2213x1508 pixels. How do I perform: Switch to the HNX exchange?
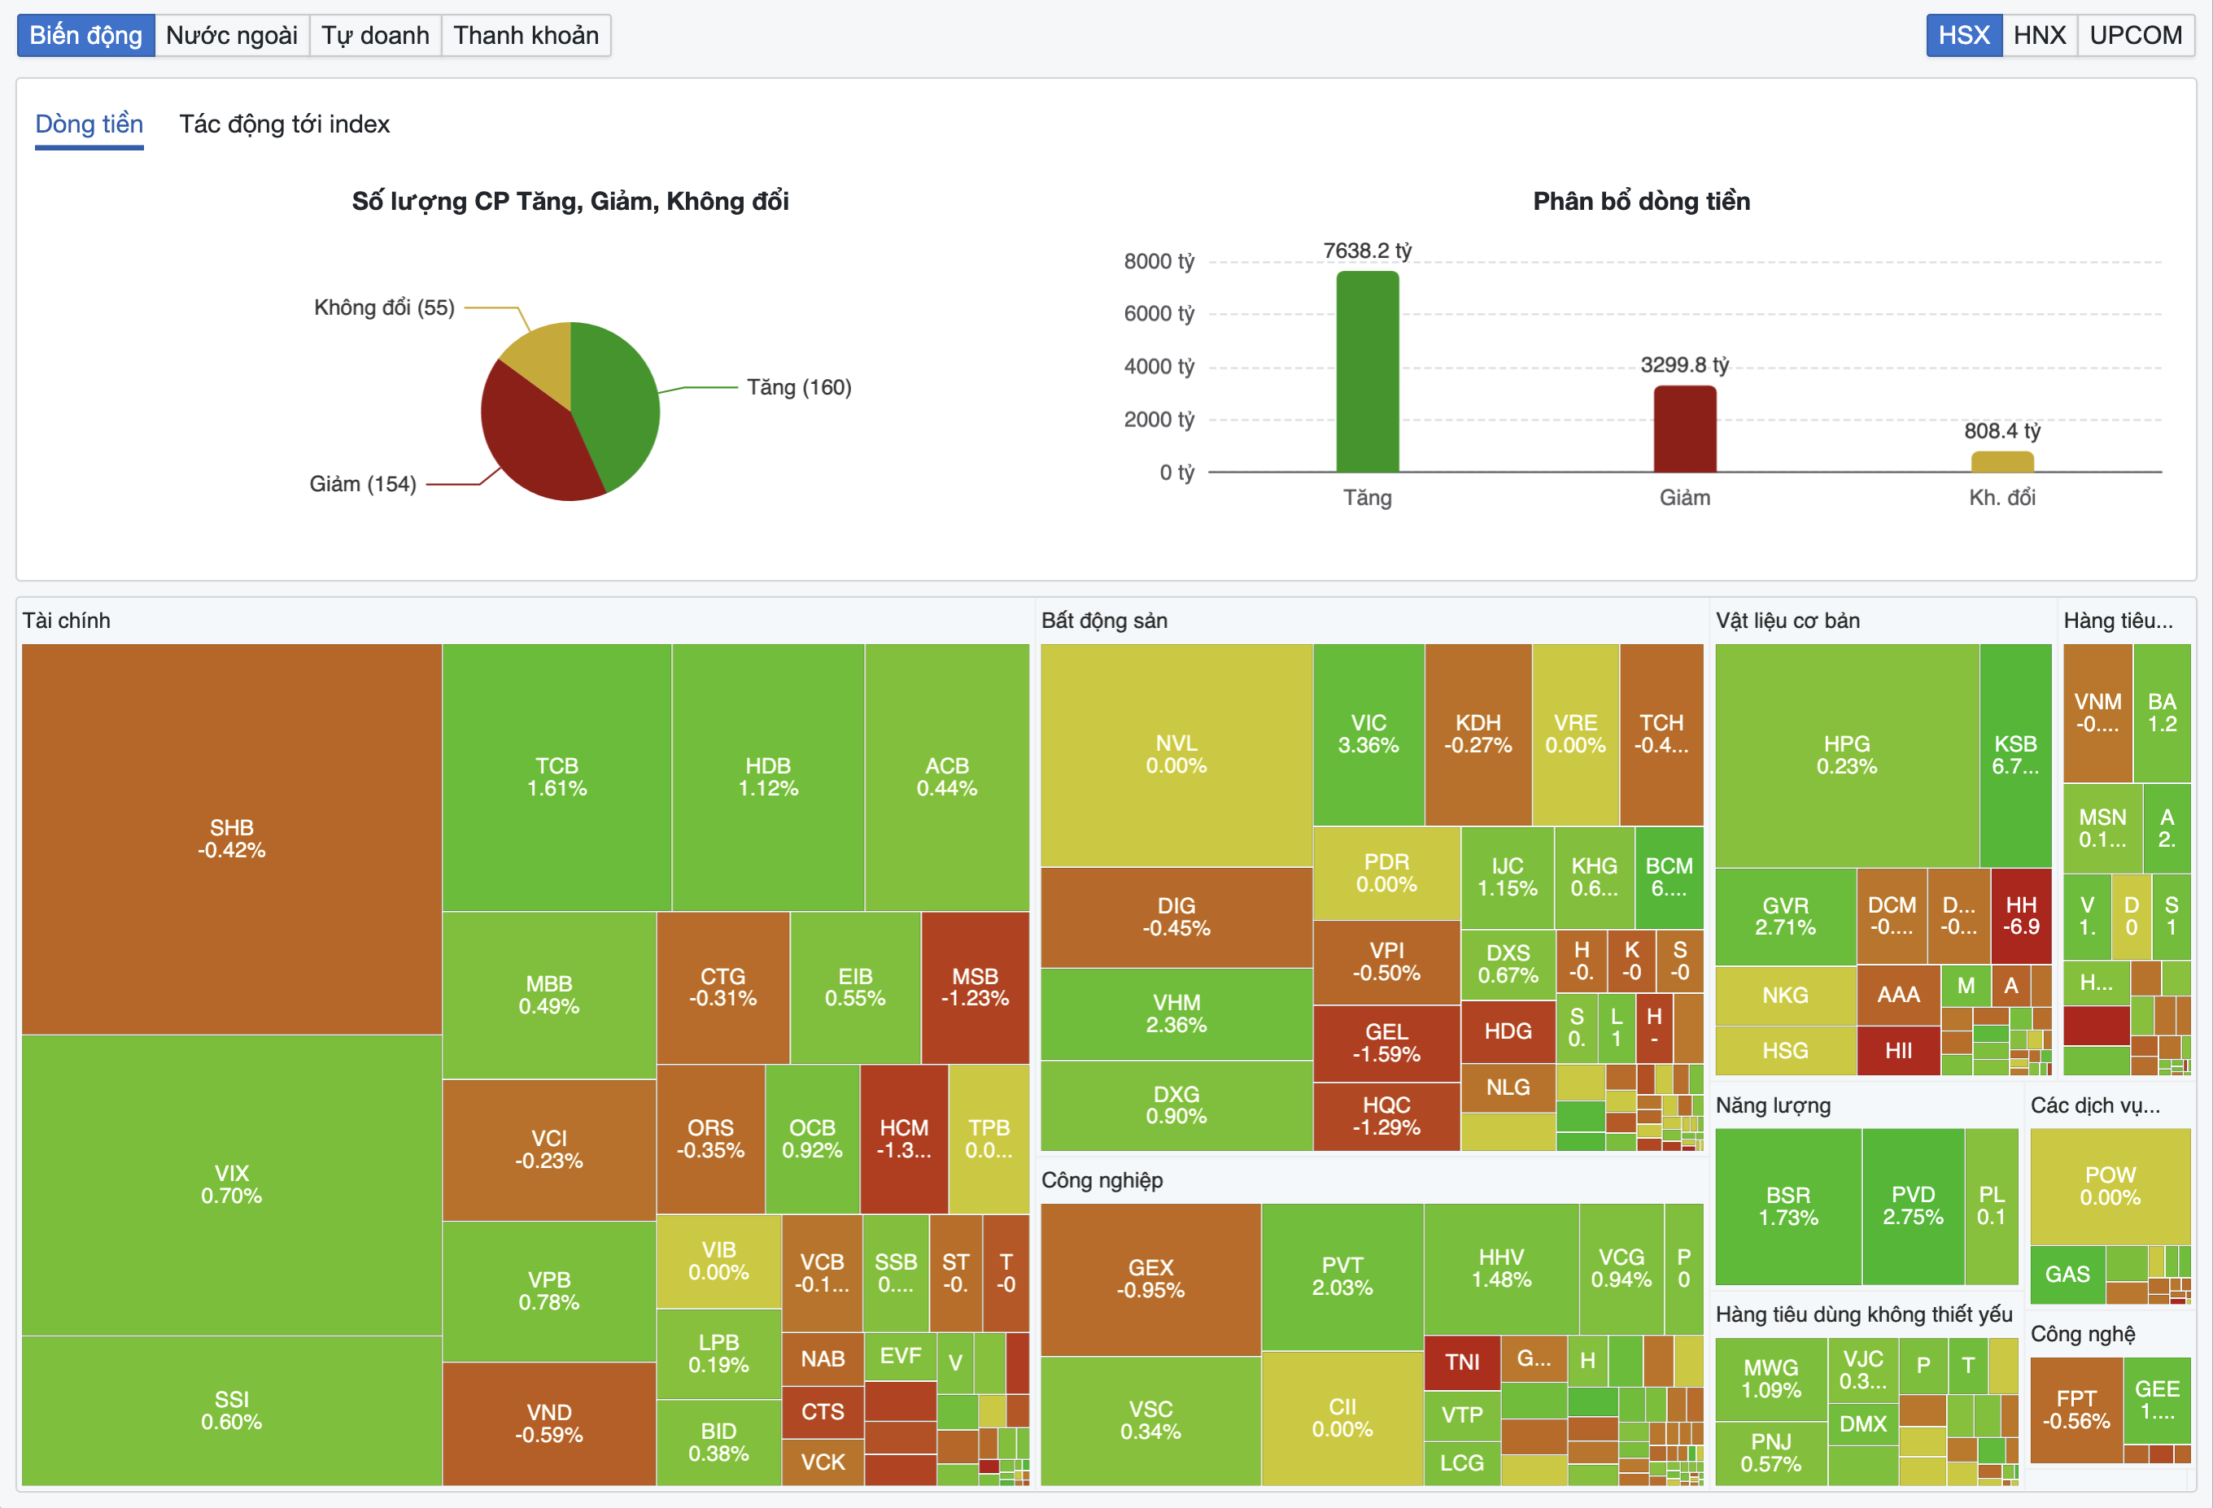2039,35
